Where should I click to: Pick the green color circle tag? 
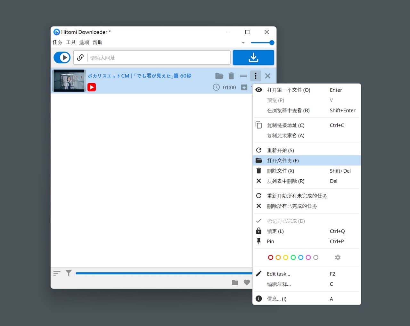coord(293,257)
